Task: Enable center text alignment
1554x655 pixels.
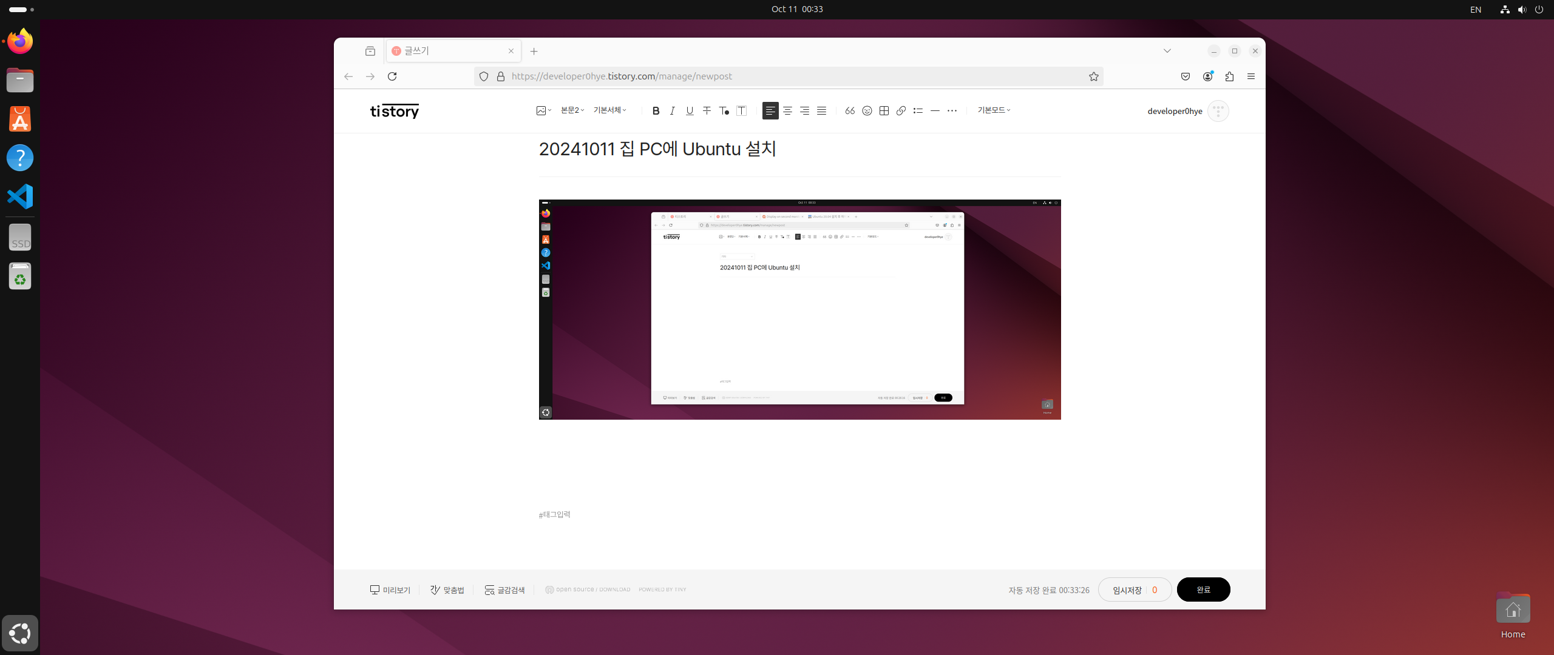Action: tap(787, 110)
